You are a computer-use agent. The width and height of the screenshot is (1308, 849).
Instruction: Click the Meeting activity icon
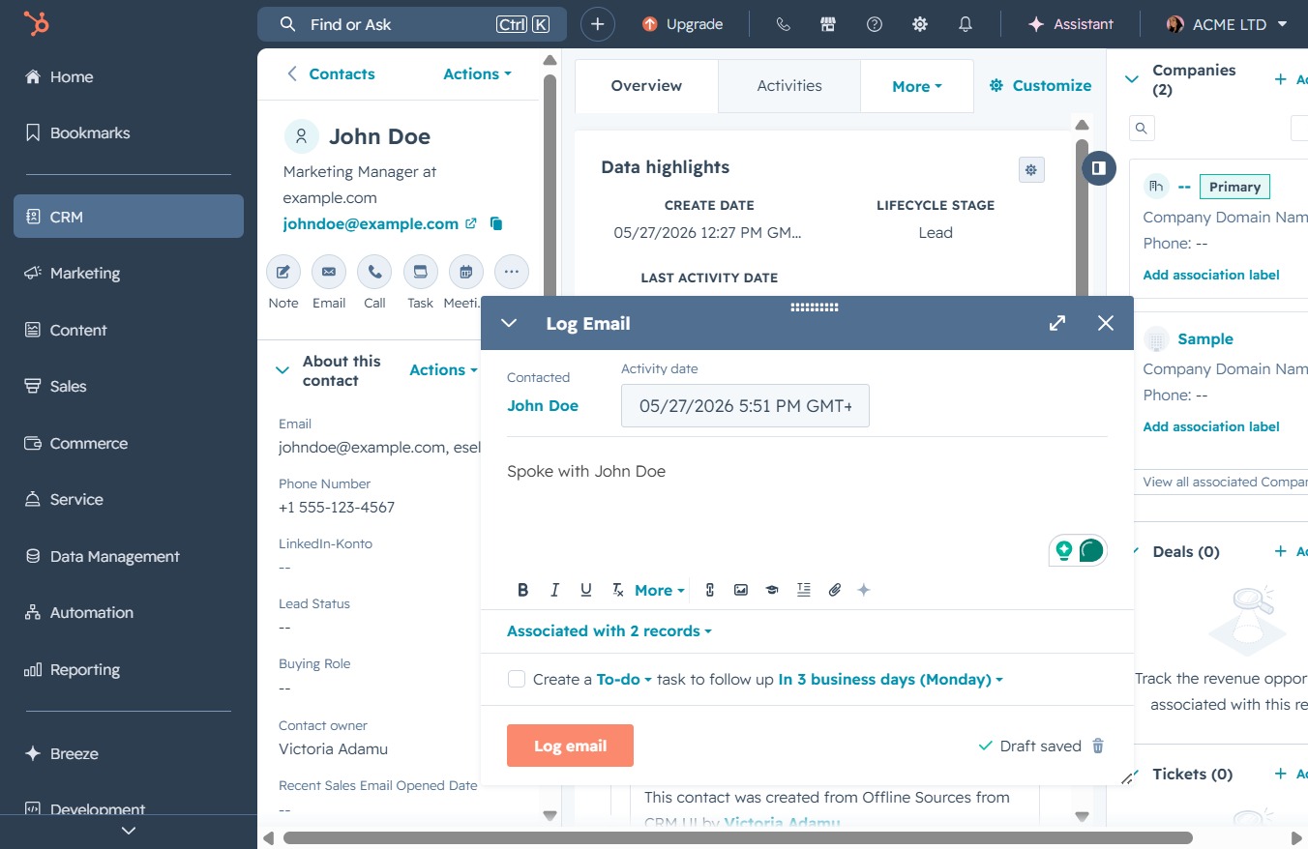pyautogui.click(x=465, y=273)
